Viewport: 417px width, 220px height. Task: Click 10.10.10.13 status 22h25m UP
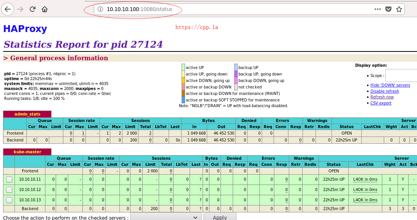[334, 200]
